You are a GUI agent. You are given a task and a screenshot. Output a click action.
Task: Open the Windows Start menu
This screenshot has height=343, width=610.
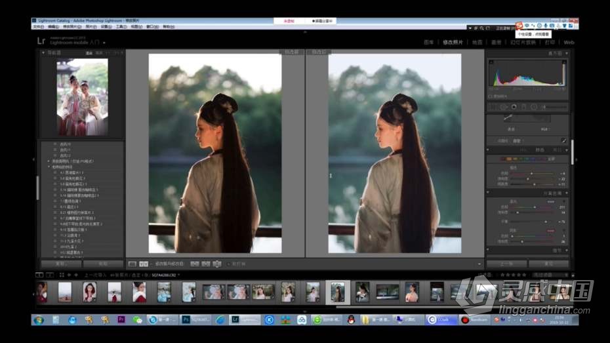point(39,320)
